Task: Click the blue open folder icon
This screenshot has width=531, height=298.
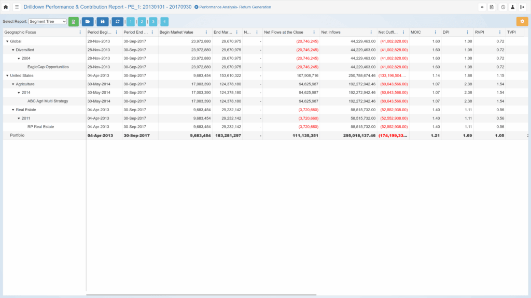Action: pyautogui.click(x=88, y=22)
